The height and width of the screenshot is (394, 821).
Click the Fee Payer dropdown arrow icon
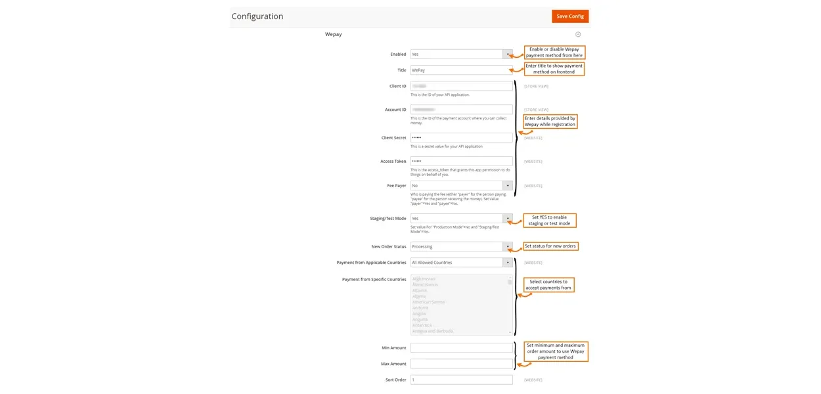click(508, 186)
